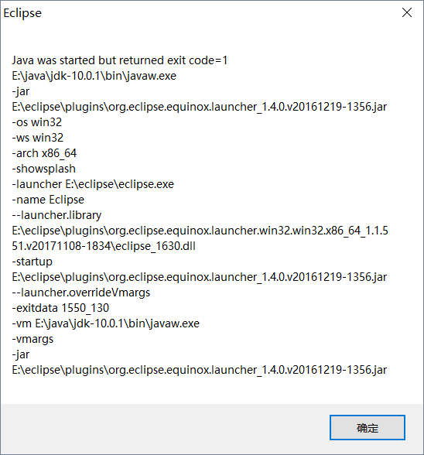Click the 确定 confirmation button

tap(367, 427)
